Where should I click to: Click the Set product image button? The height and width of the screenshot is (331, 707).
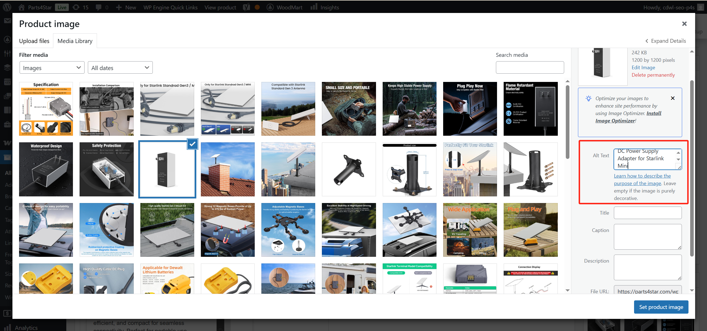pyautogui.click(x=661, y=307)
